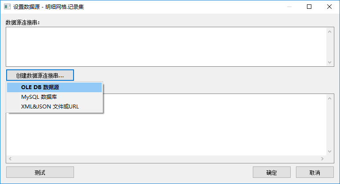This screenshot has width=340, height=184.
Task: Confirm with the 确定 button
Action: [x=272, y=172]
